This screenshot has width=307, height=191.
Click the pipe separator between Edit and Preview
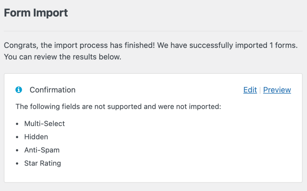click(260, 90)
